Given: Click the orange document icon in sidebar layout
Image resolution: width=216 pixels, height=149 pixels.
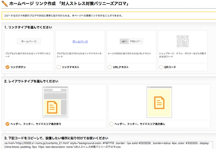Looking at the screenshot, I should click(52, 107).
